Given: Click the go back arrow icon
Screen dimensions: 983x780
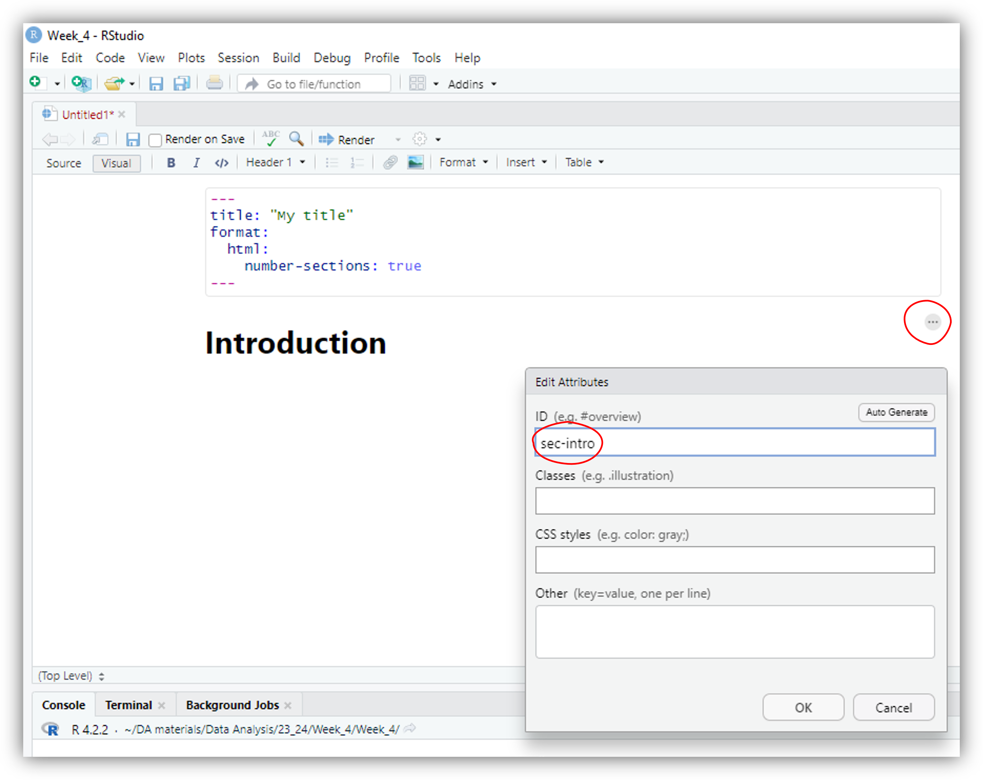Looking at the screenshot, I should [50, 139].
